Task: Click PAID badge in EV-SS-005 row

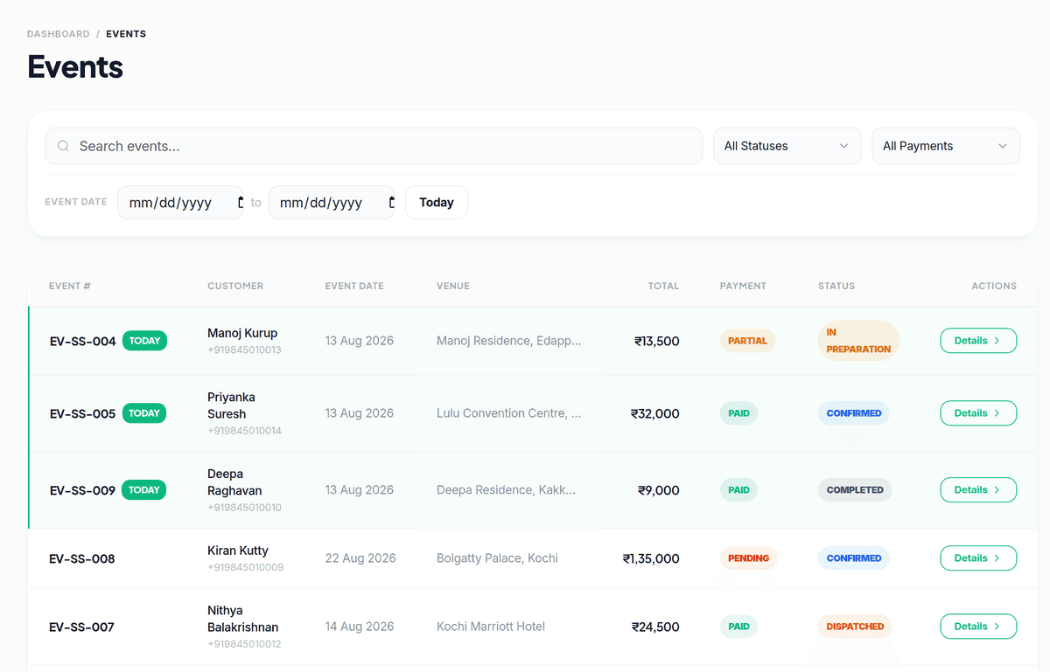Action: point(739,413)
